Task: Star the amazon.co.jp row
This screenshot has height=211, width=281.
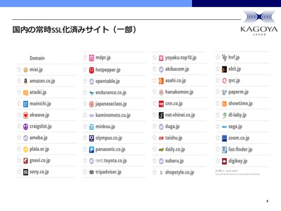Action: pyautogui.click(x=19, y=81)
